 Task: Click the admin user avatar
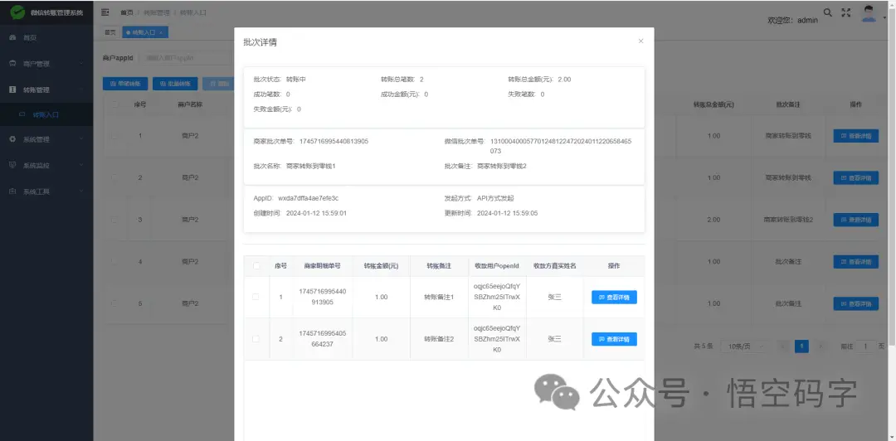click(869, 14)
